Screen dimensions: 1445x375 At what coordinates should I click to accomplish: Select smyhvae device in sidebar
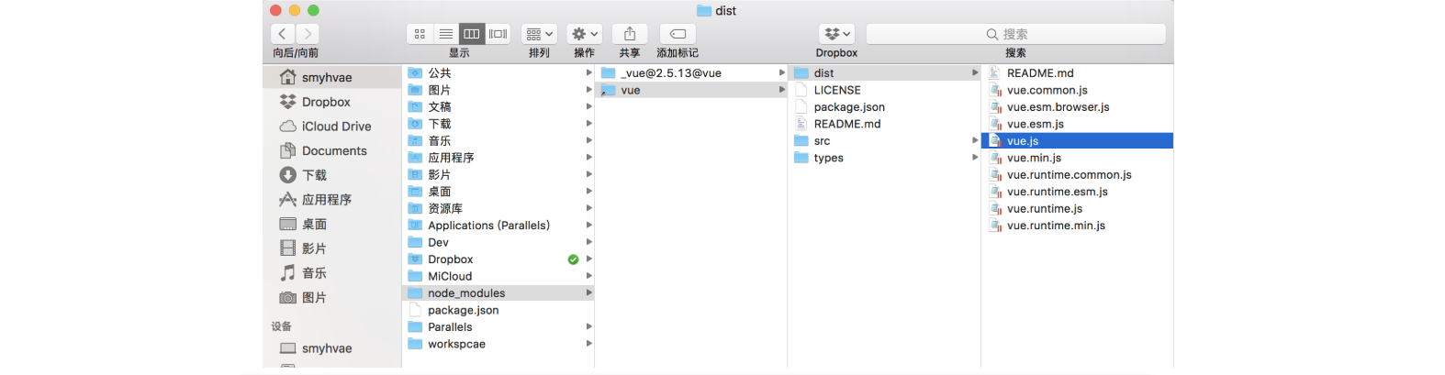[x=332, y=348]
